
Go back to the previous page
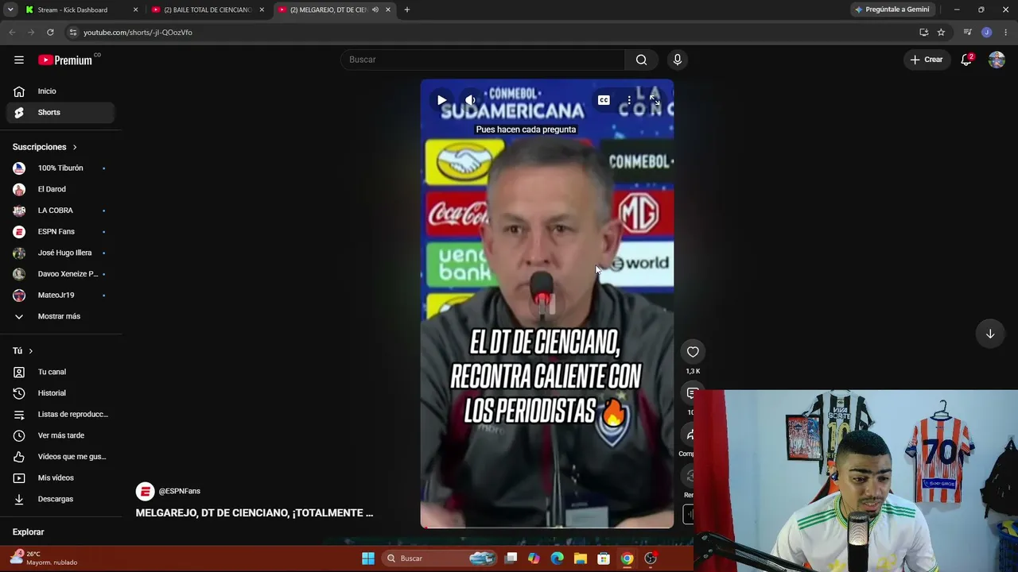coord(12,33)
